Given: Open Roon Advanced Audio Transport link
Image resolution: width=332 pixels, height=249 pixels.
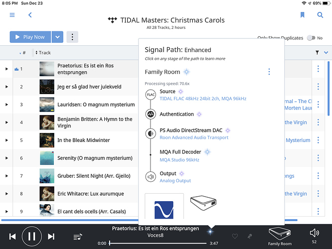Looking at the screenshot, I should tap(194, 137).
